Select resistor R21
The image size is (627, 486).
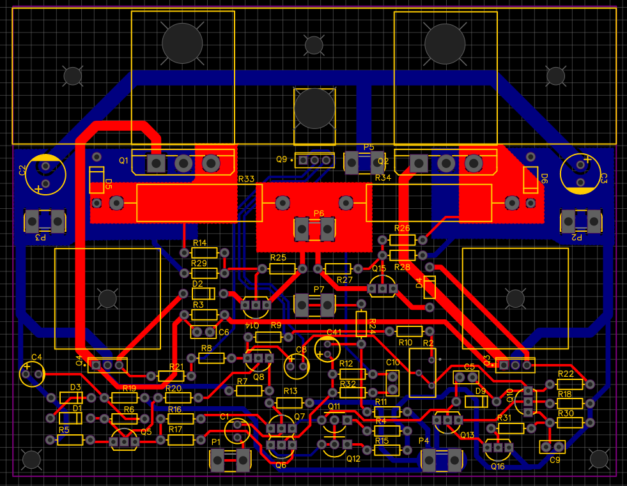pos(171,376)
